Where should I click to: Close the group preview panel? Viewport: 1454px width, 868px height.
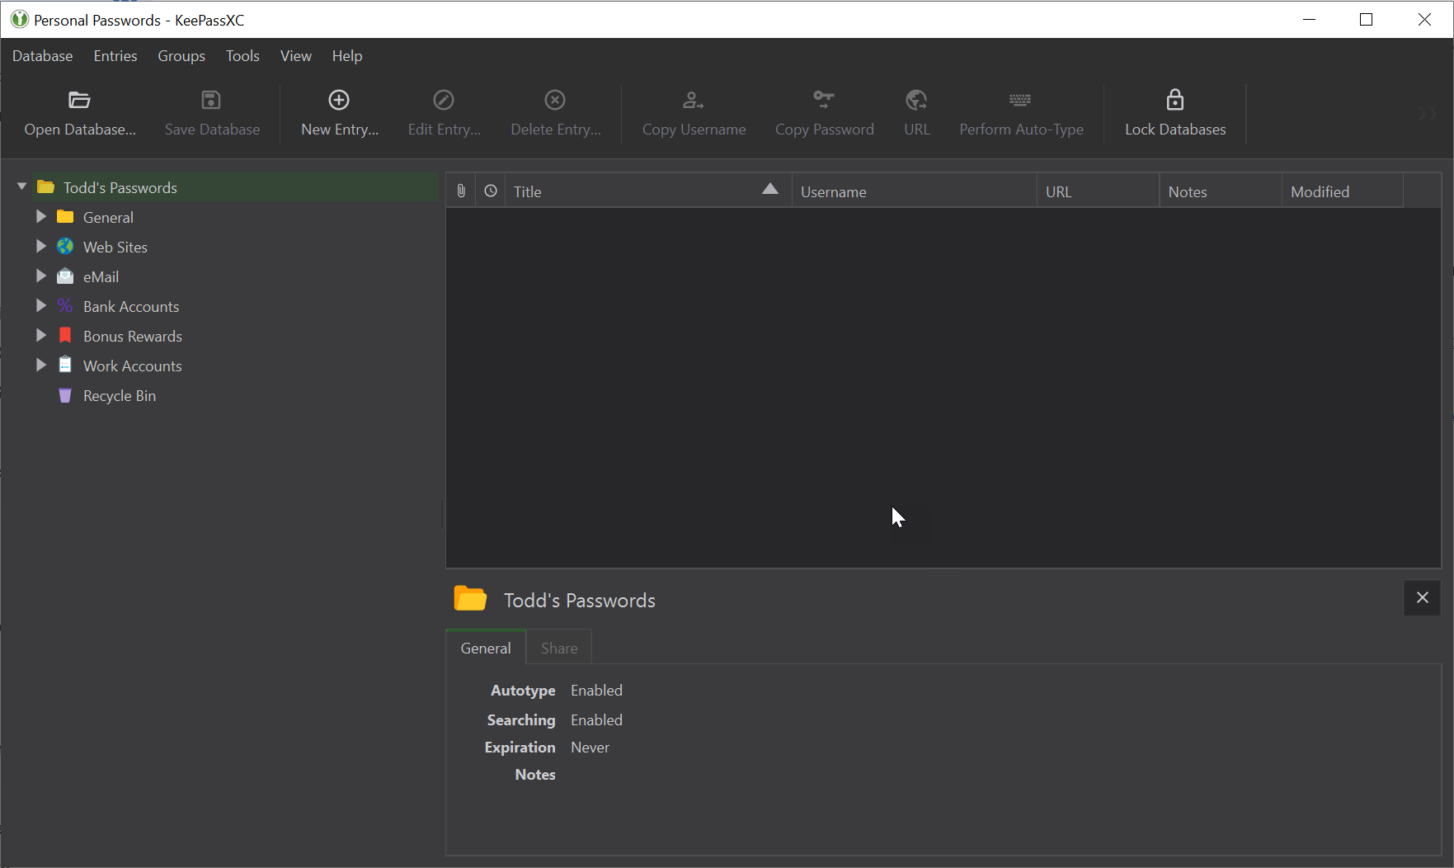(1422, 597)
